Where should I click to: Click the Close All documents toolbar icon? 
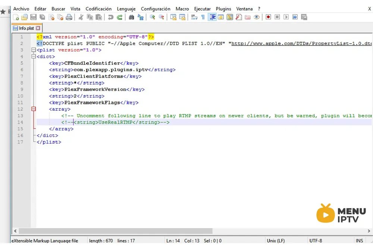pos(60,17)
